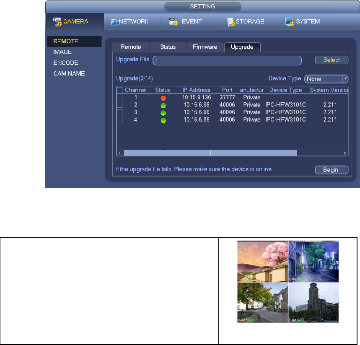360x345 pixels.
Task: Select the Upgrade tab
Action: 242,47
